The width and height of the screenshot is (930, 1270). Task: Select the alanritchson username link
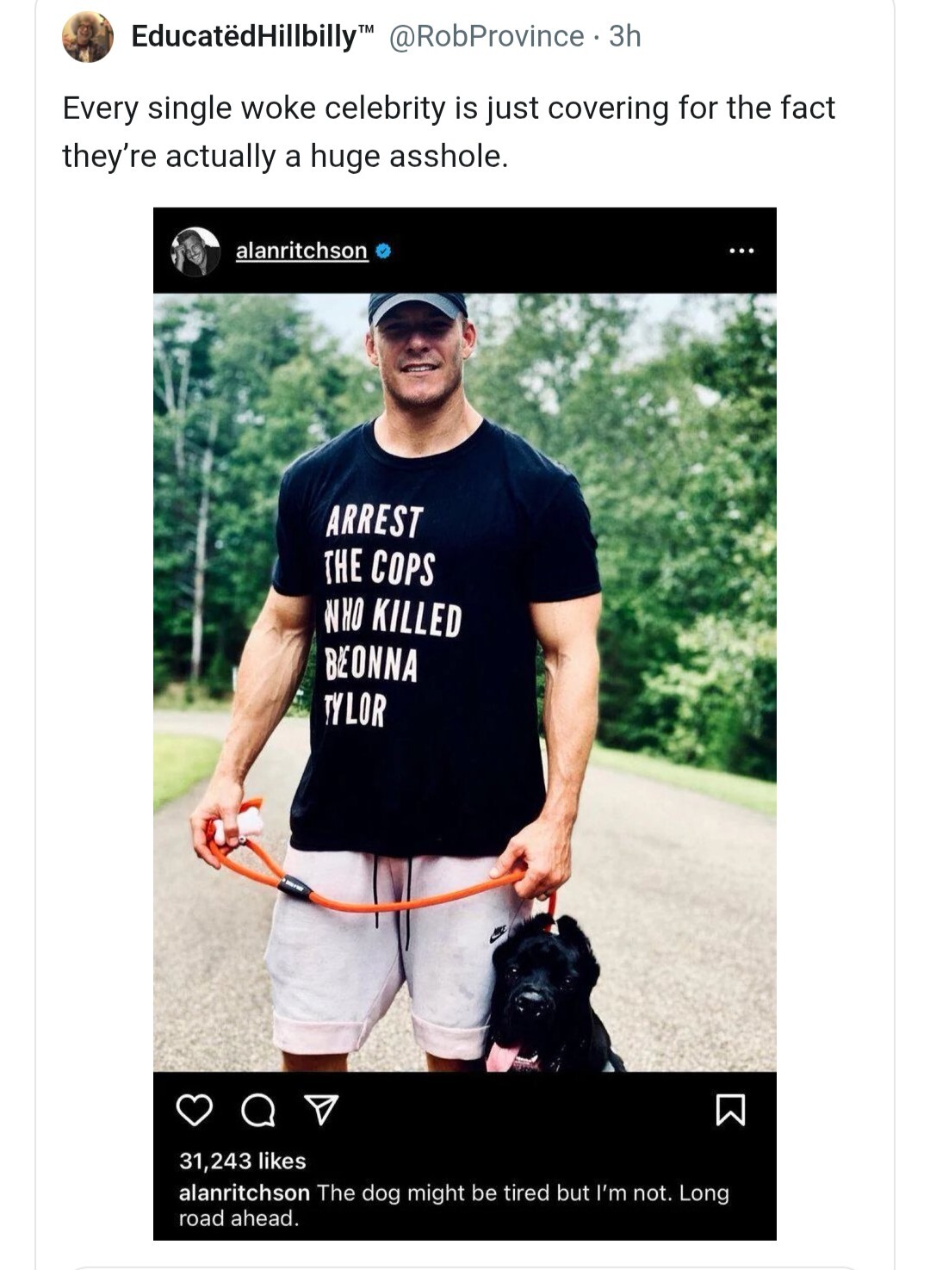pyautogui.click(x=302, y=249)
